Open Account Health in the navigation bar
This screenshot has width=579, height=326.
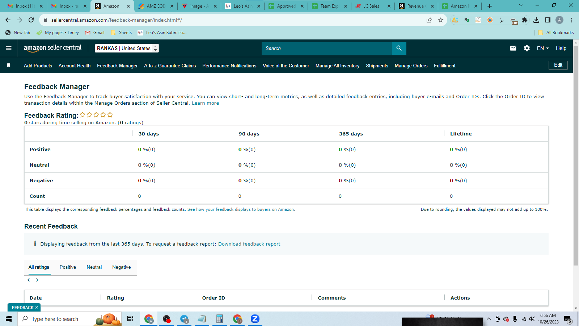75,66
